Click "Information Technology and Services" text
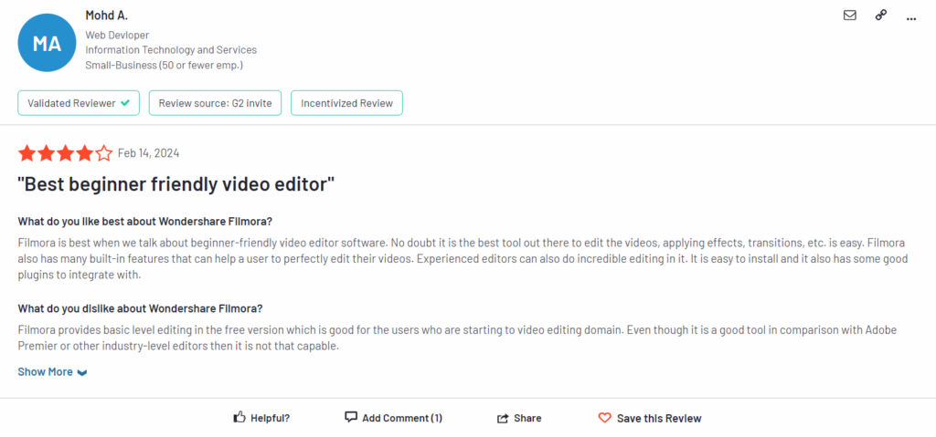The height and width of the screenshot is (437, 936). pos(171,50)
